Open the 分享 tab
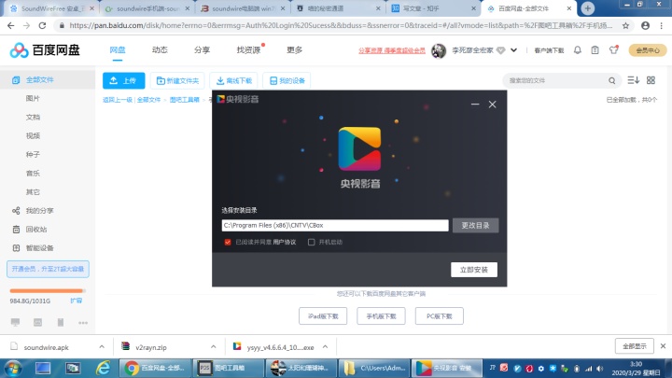The image size is (672, 378). (x=202, y=50)
